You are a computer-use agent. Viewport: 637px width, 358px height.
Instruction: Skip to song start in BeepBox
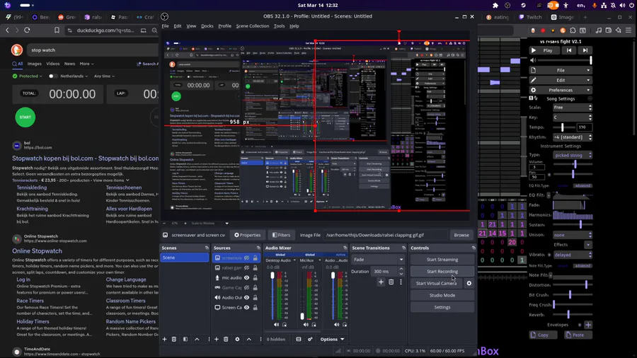click(x=569, y=51)
